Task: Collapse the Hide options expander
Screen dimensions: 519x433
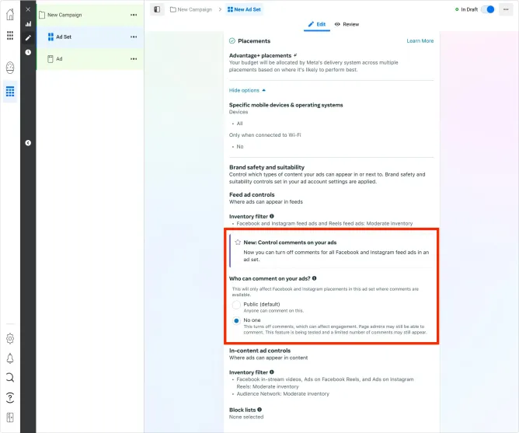Action: tap(247, 90)
